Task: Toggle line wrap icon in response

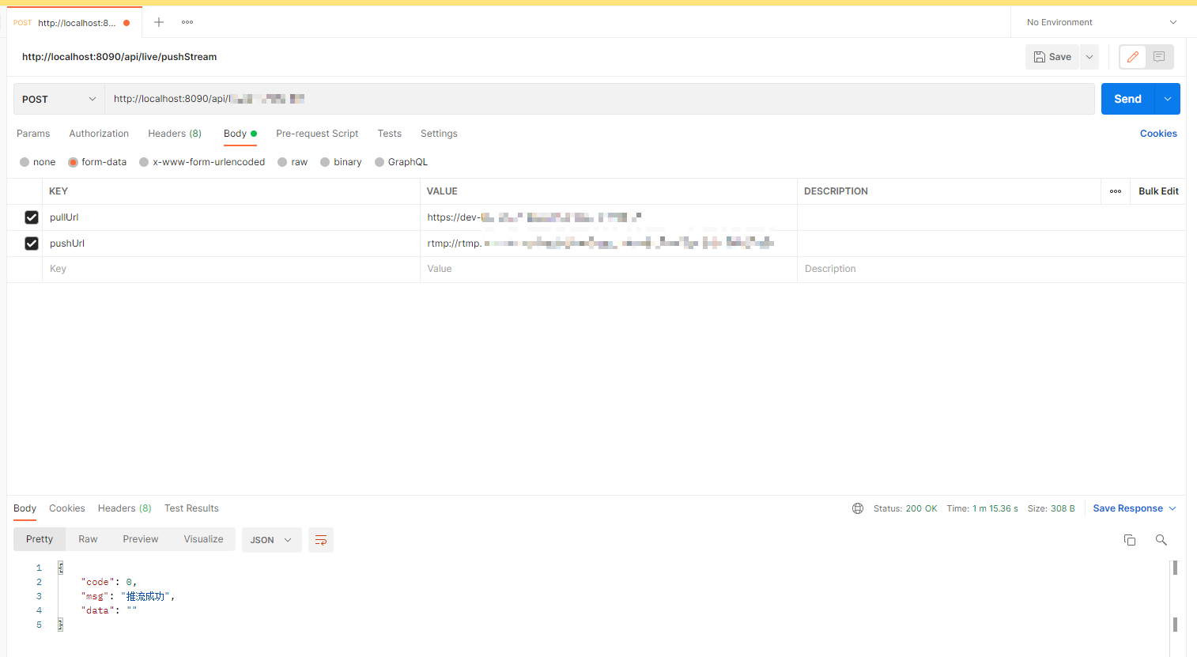Action: (x=321, y=540)
